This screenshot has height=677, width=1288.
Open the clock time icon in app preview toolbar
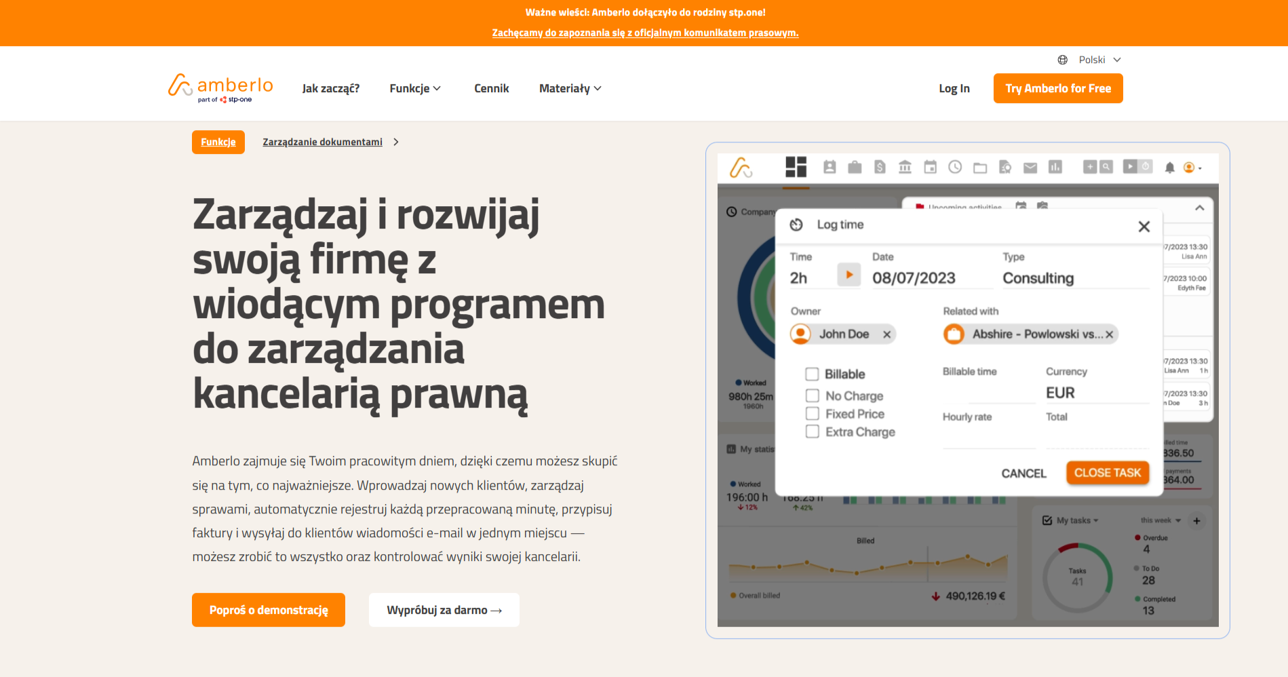pyautogui.click(x=955, y=167)
